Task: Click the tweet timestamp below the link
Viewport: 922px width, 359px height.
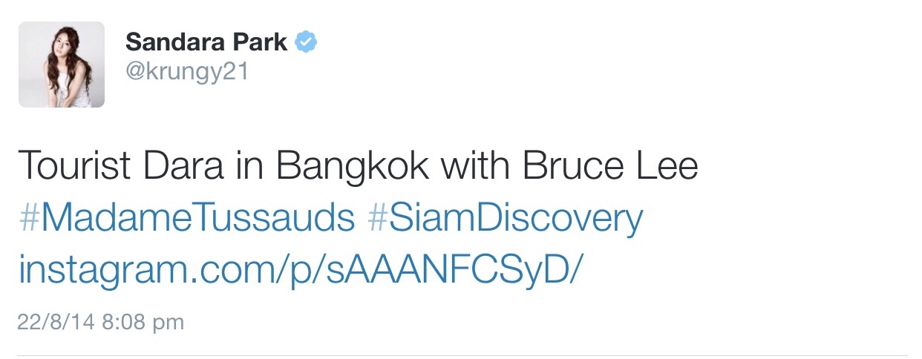Action: coord(100,323)
